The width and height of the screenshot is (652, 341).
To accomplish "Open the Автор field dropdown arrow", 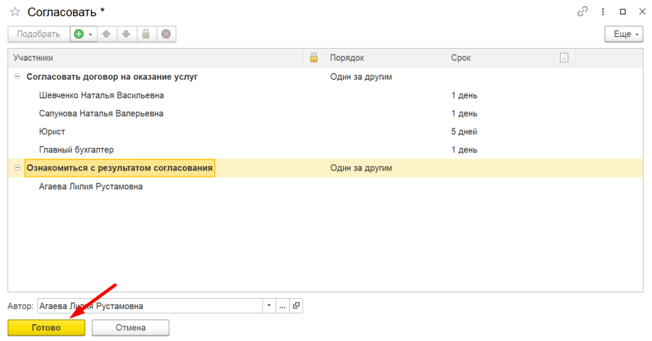I will [x=269, y=306].
